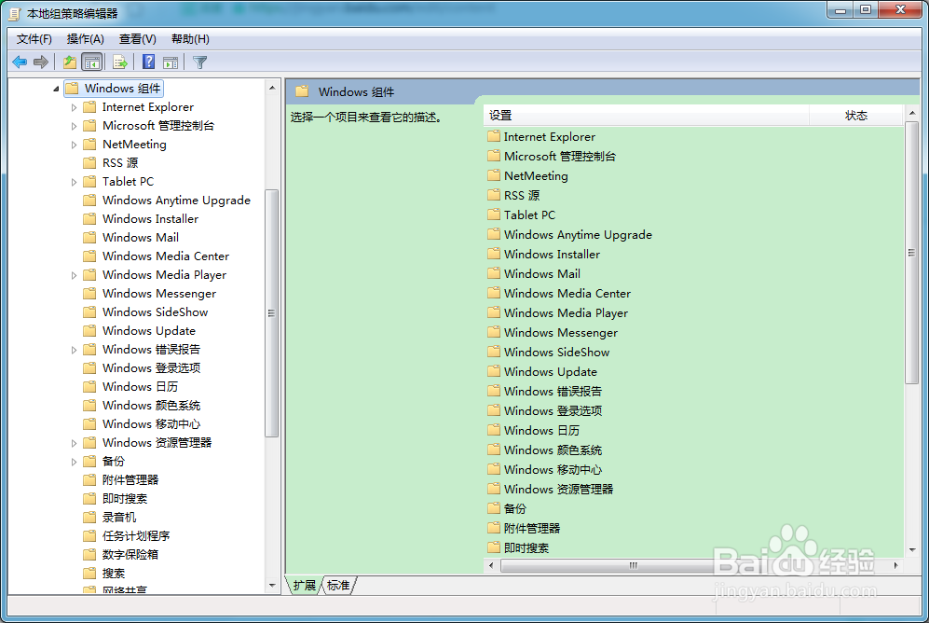Click tree pane scroll up arrow
The image size is (929, 623).
point(272,88)
